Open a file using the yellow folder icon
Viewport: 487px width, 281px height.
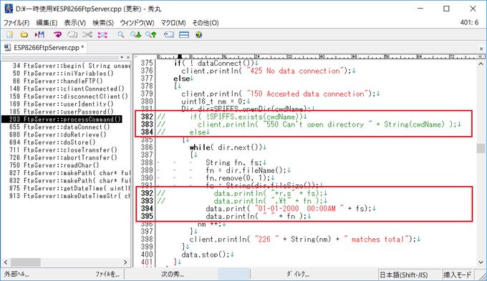click(x=24, y=35)
